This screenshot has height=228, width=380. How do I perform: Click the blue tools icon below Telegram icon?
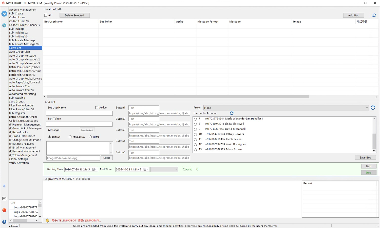click(x=4, y=25)
